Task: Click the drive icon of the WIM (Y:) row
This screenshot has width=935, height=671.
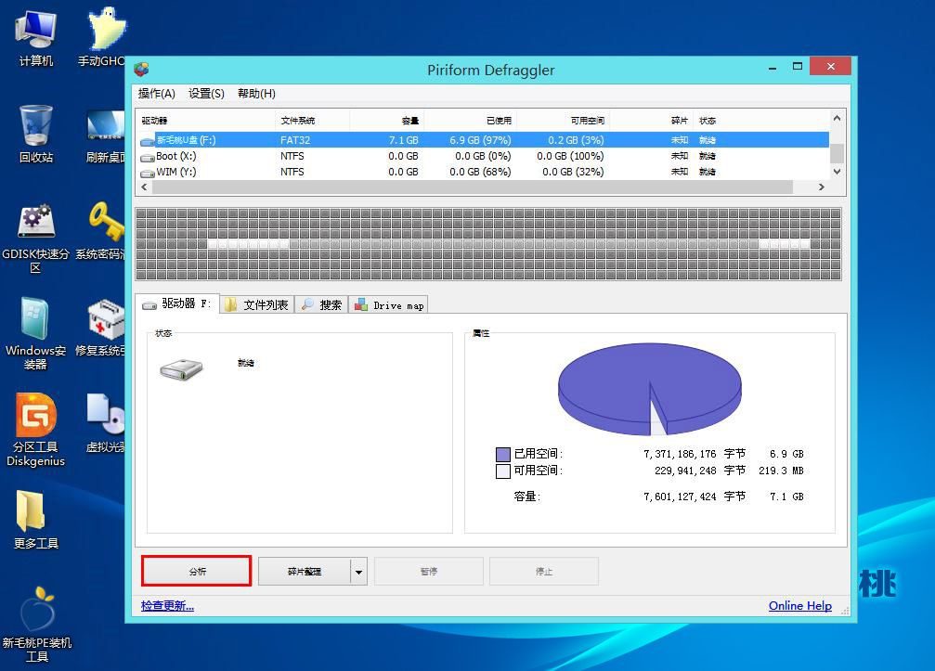Action: click(x=147, y=173)
